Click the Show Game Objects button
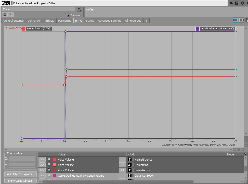 [x=20, y=181]
